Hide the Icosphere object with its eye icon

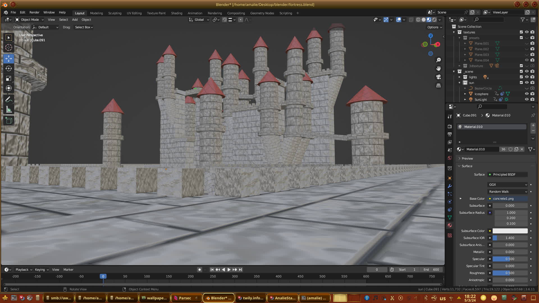click(527, 94)
